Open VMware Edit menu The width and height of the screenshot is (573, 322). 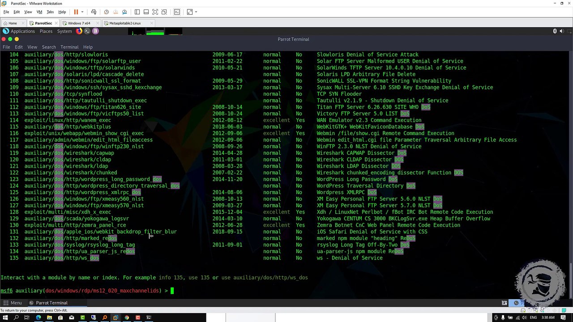[x=17, y=12]
